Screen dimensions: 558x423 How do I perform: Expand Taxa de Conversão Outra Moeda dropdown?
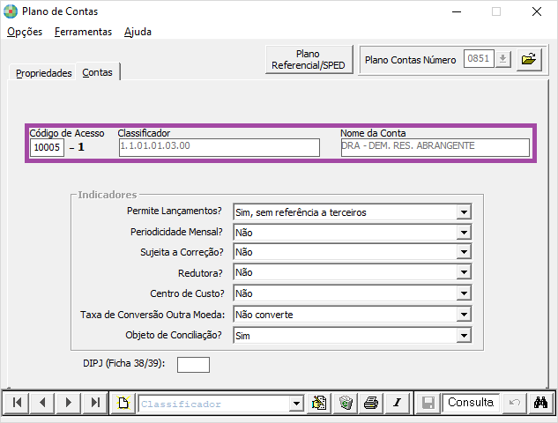464,315
